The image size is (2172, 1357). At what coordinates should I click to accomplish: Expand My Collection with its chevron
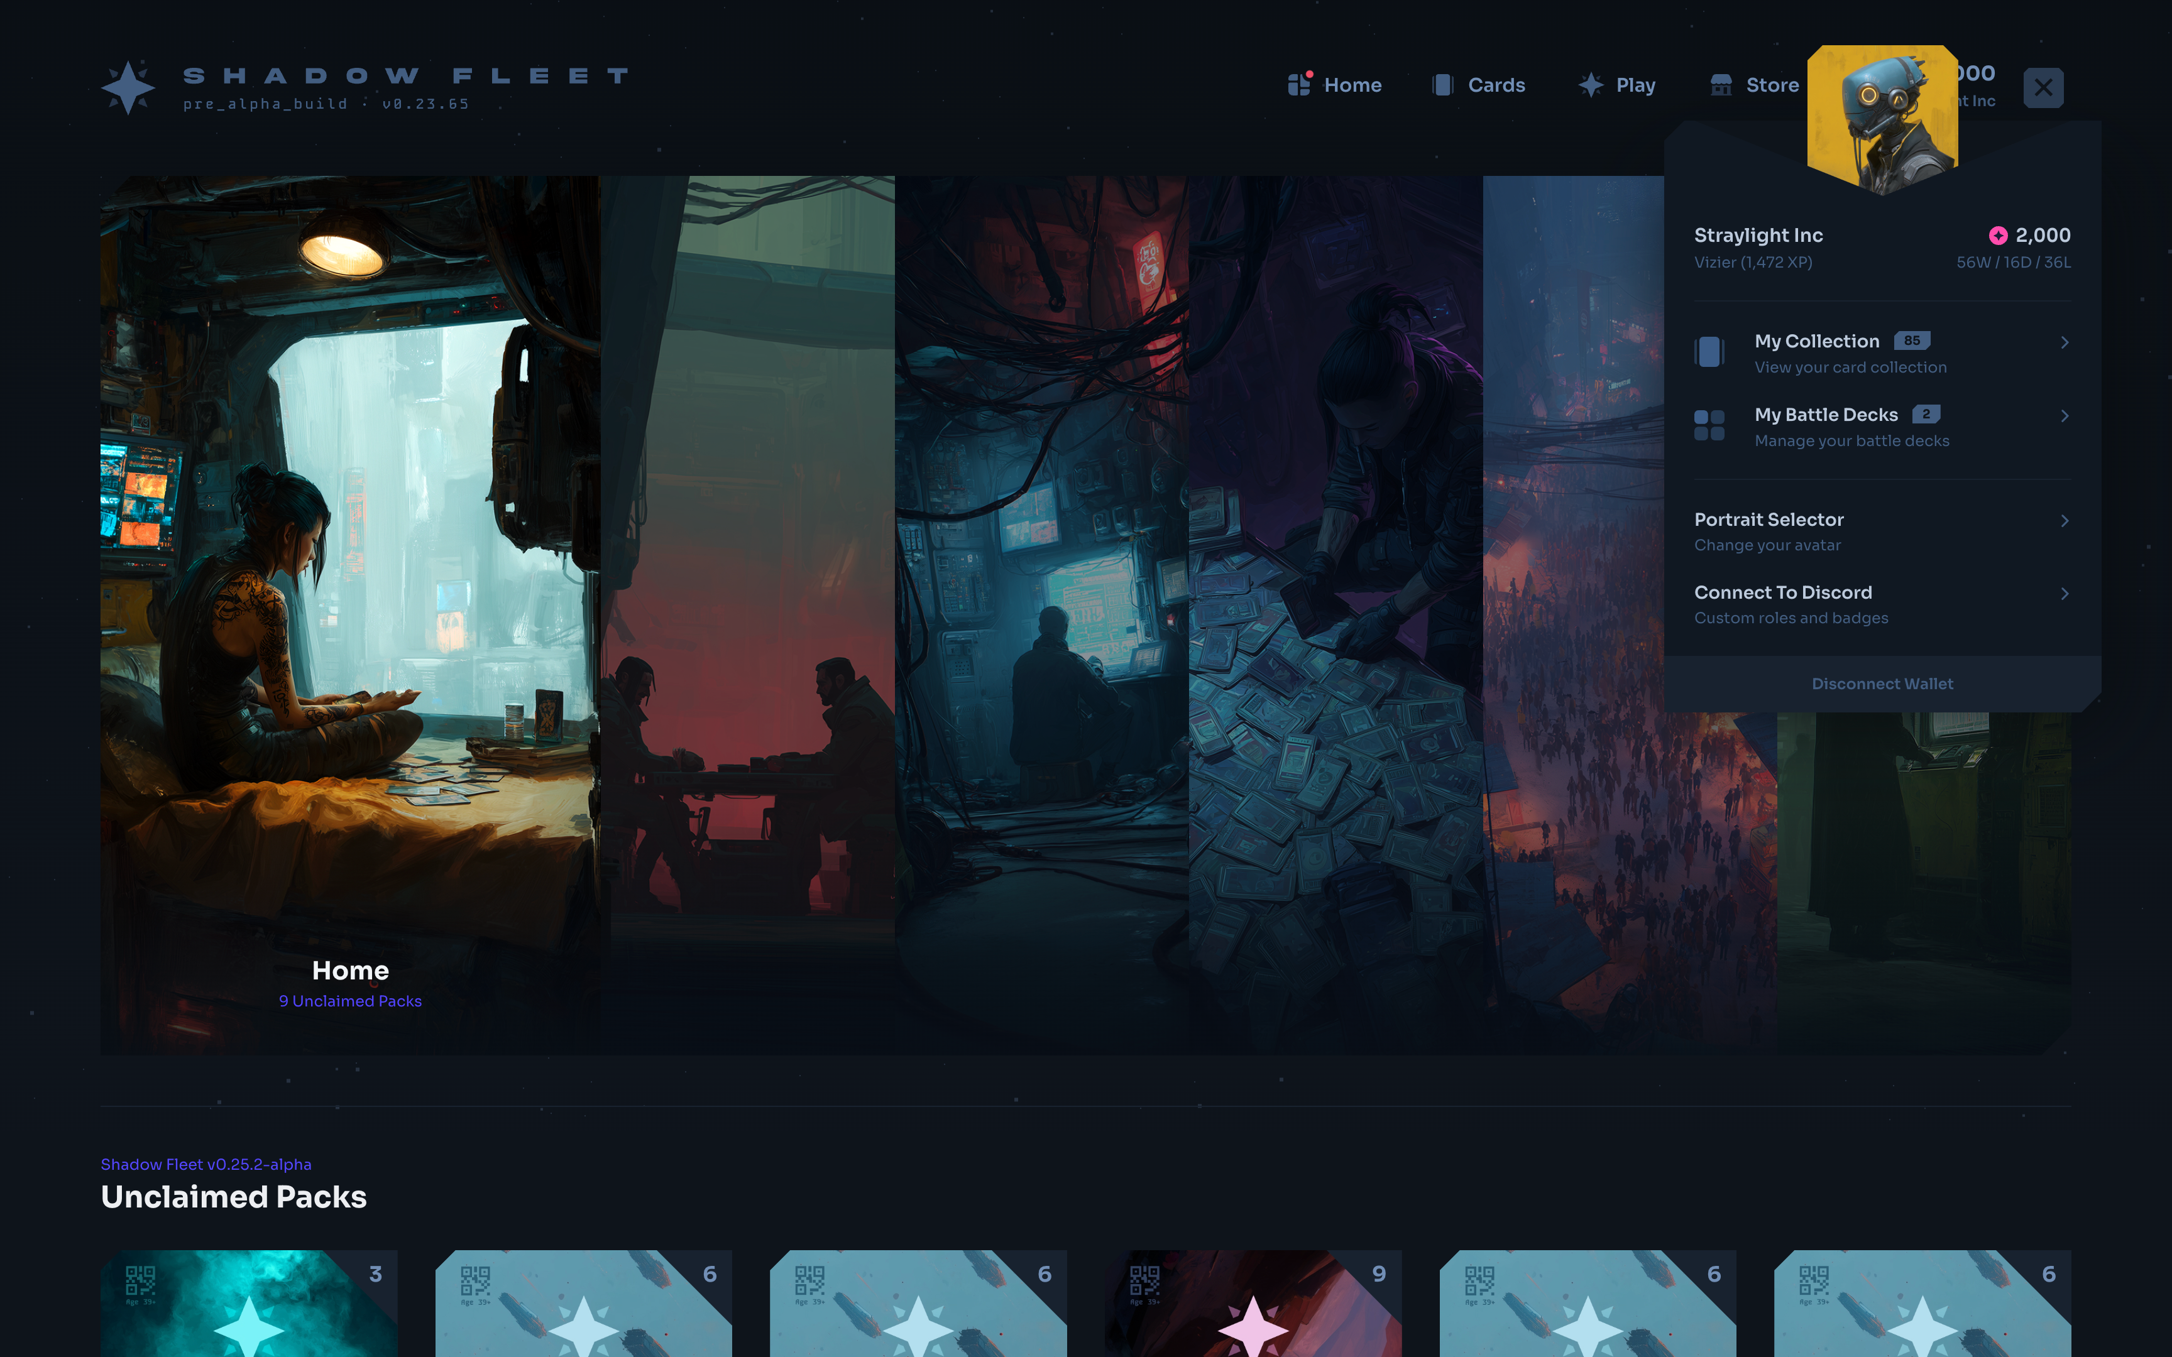pos(2065,342)
